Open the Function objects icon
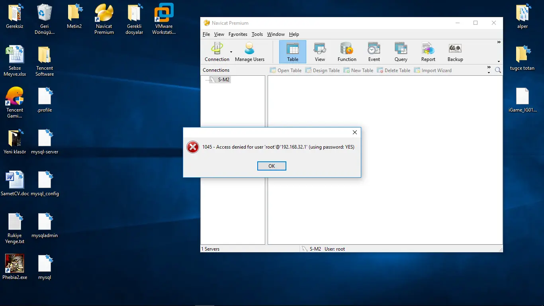The width and height of the screenshot is (544, 306). click(x=347, y=52)
